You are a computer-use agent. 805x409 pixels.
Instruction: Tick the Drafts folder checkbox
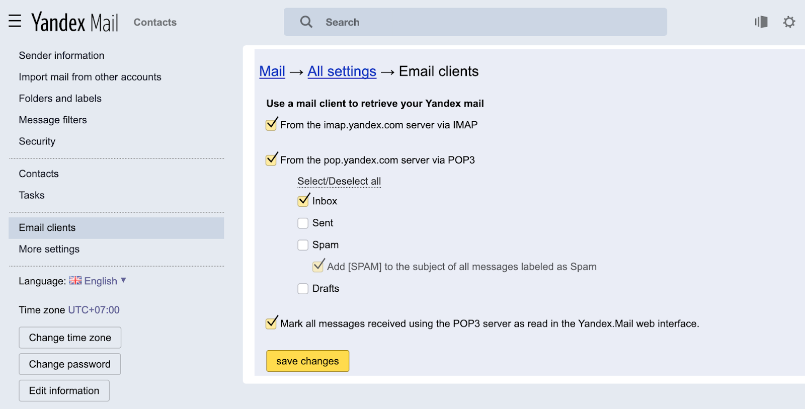point(303,289)
